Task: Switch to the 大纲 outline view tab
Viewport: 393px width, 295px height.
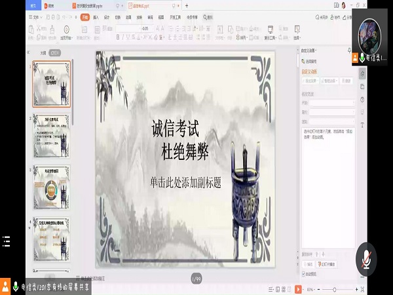Action: coord(43,52)
